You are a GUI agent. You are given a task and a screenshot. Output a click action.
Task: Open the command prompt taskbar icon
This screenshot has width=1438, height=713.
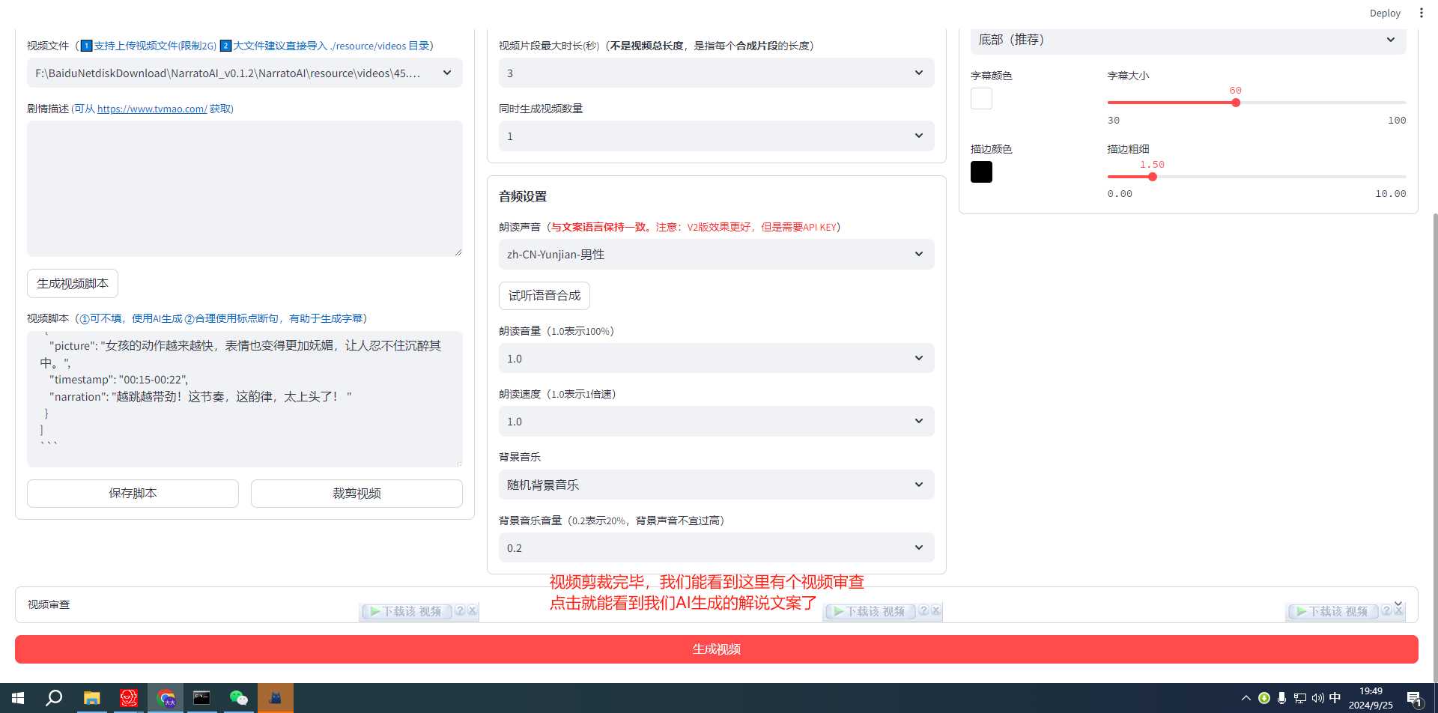coord(201,698)
